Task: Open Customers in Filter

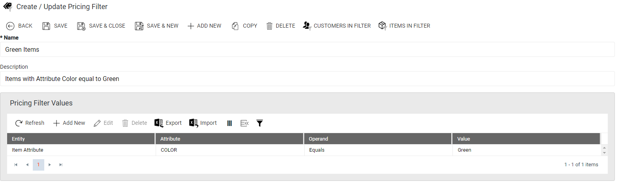Action: [337, 26]
